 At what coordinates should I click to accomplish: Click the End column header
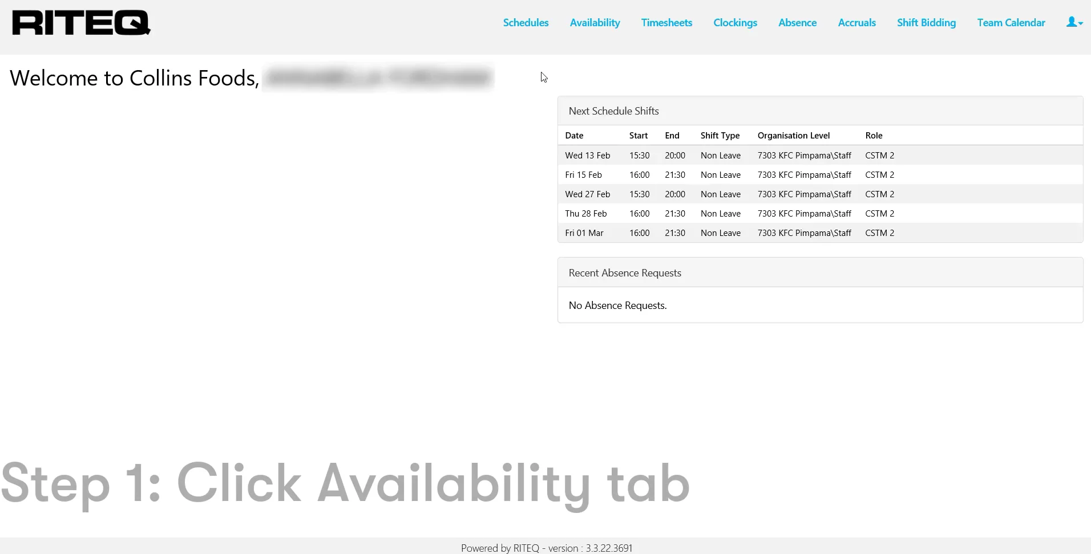(672, 136)
